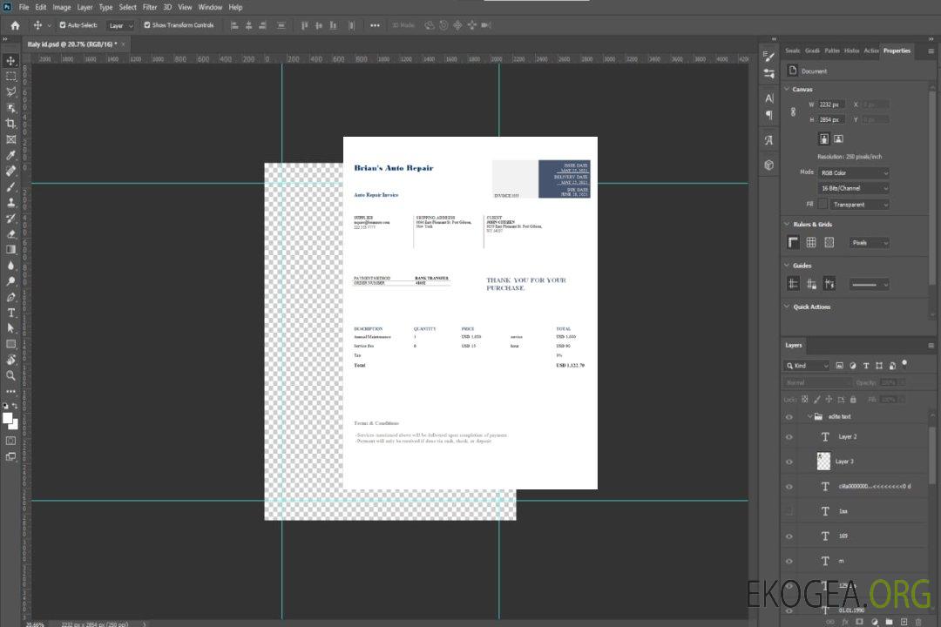Image resolution: width=941 pixels, height=627 pixels.
Task: Open the File menu
Action: [x=24, y=7]
